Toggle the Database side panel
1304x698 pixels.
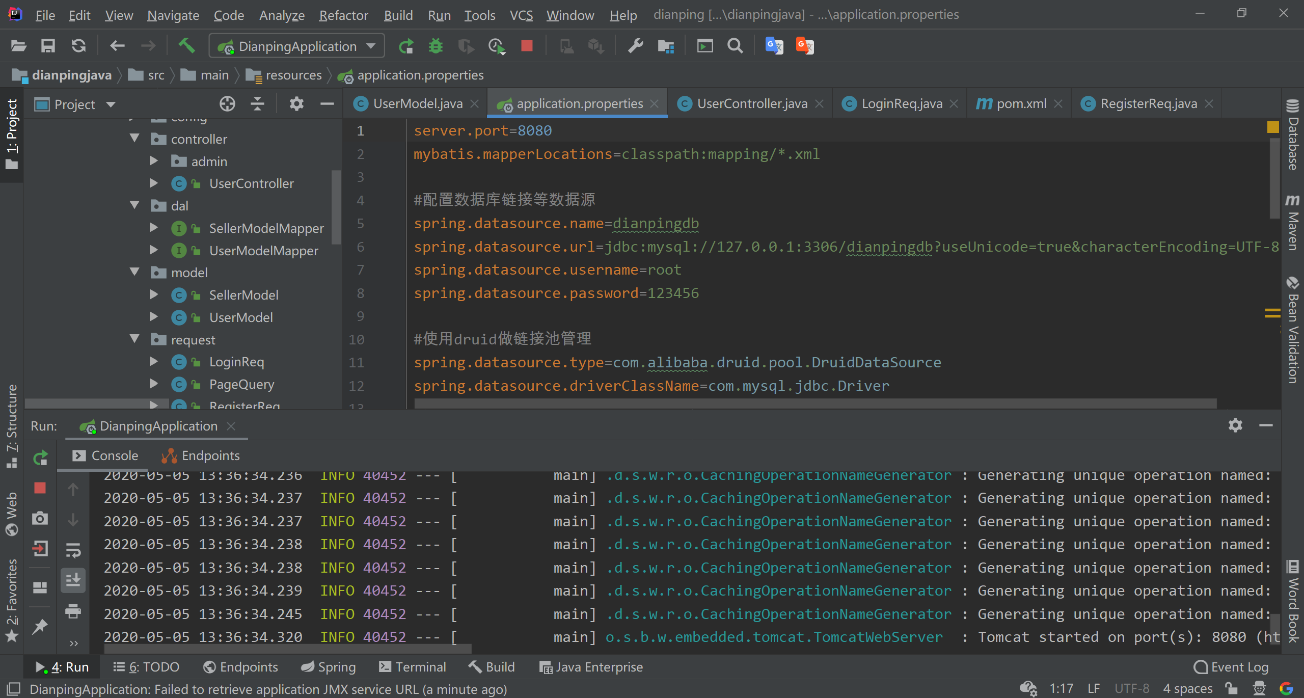[1293, 135]
